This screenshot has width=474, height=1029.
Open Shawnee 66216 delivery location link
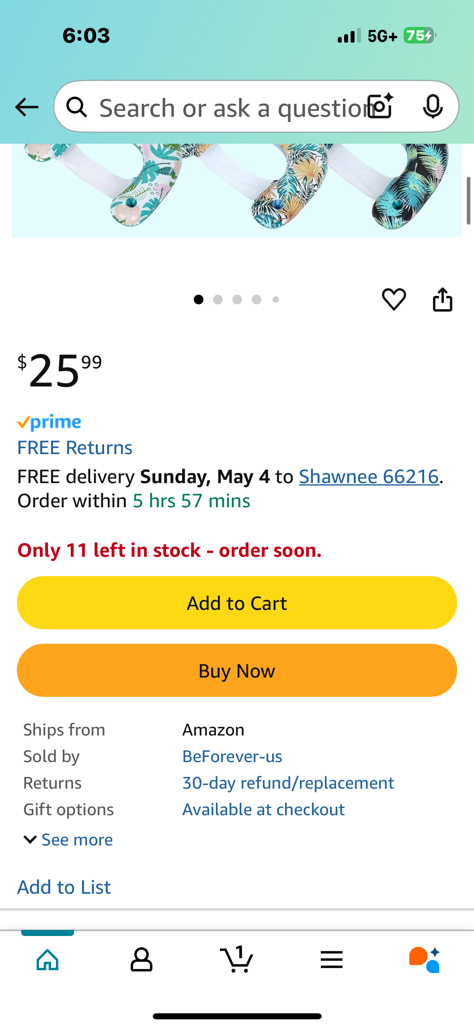pyautogui.click(x=369, y=477)
